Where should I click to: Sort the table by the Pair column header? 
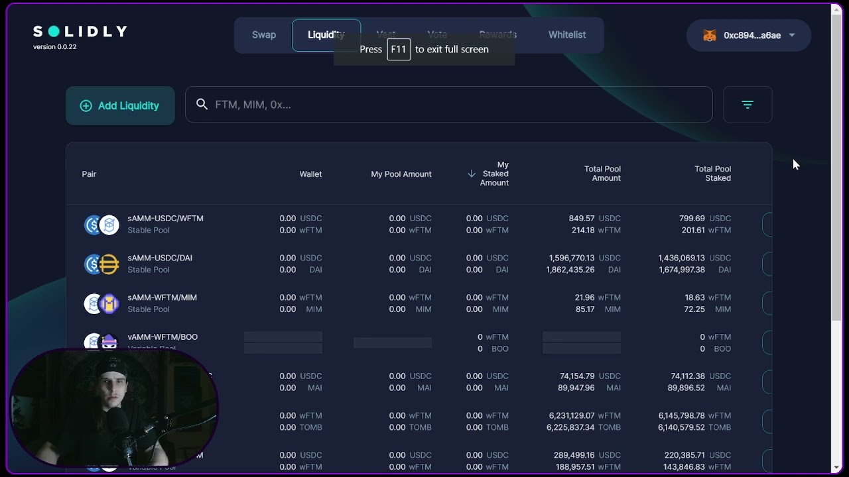[x=89, y=174]
